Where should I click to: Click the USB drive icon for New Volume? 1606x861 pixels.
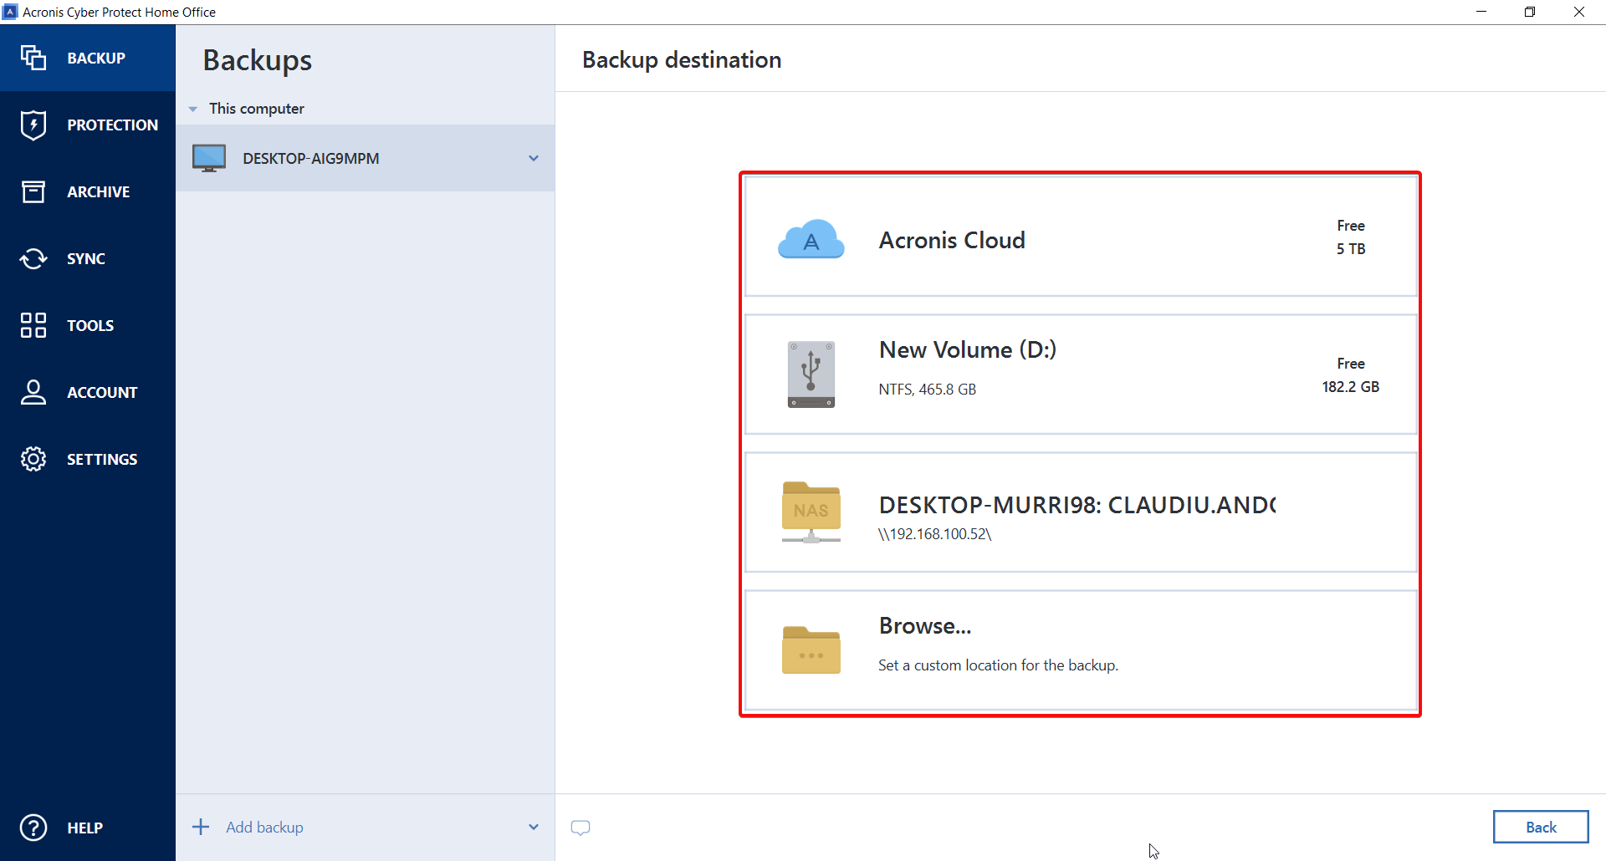coord(811,374)
